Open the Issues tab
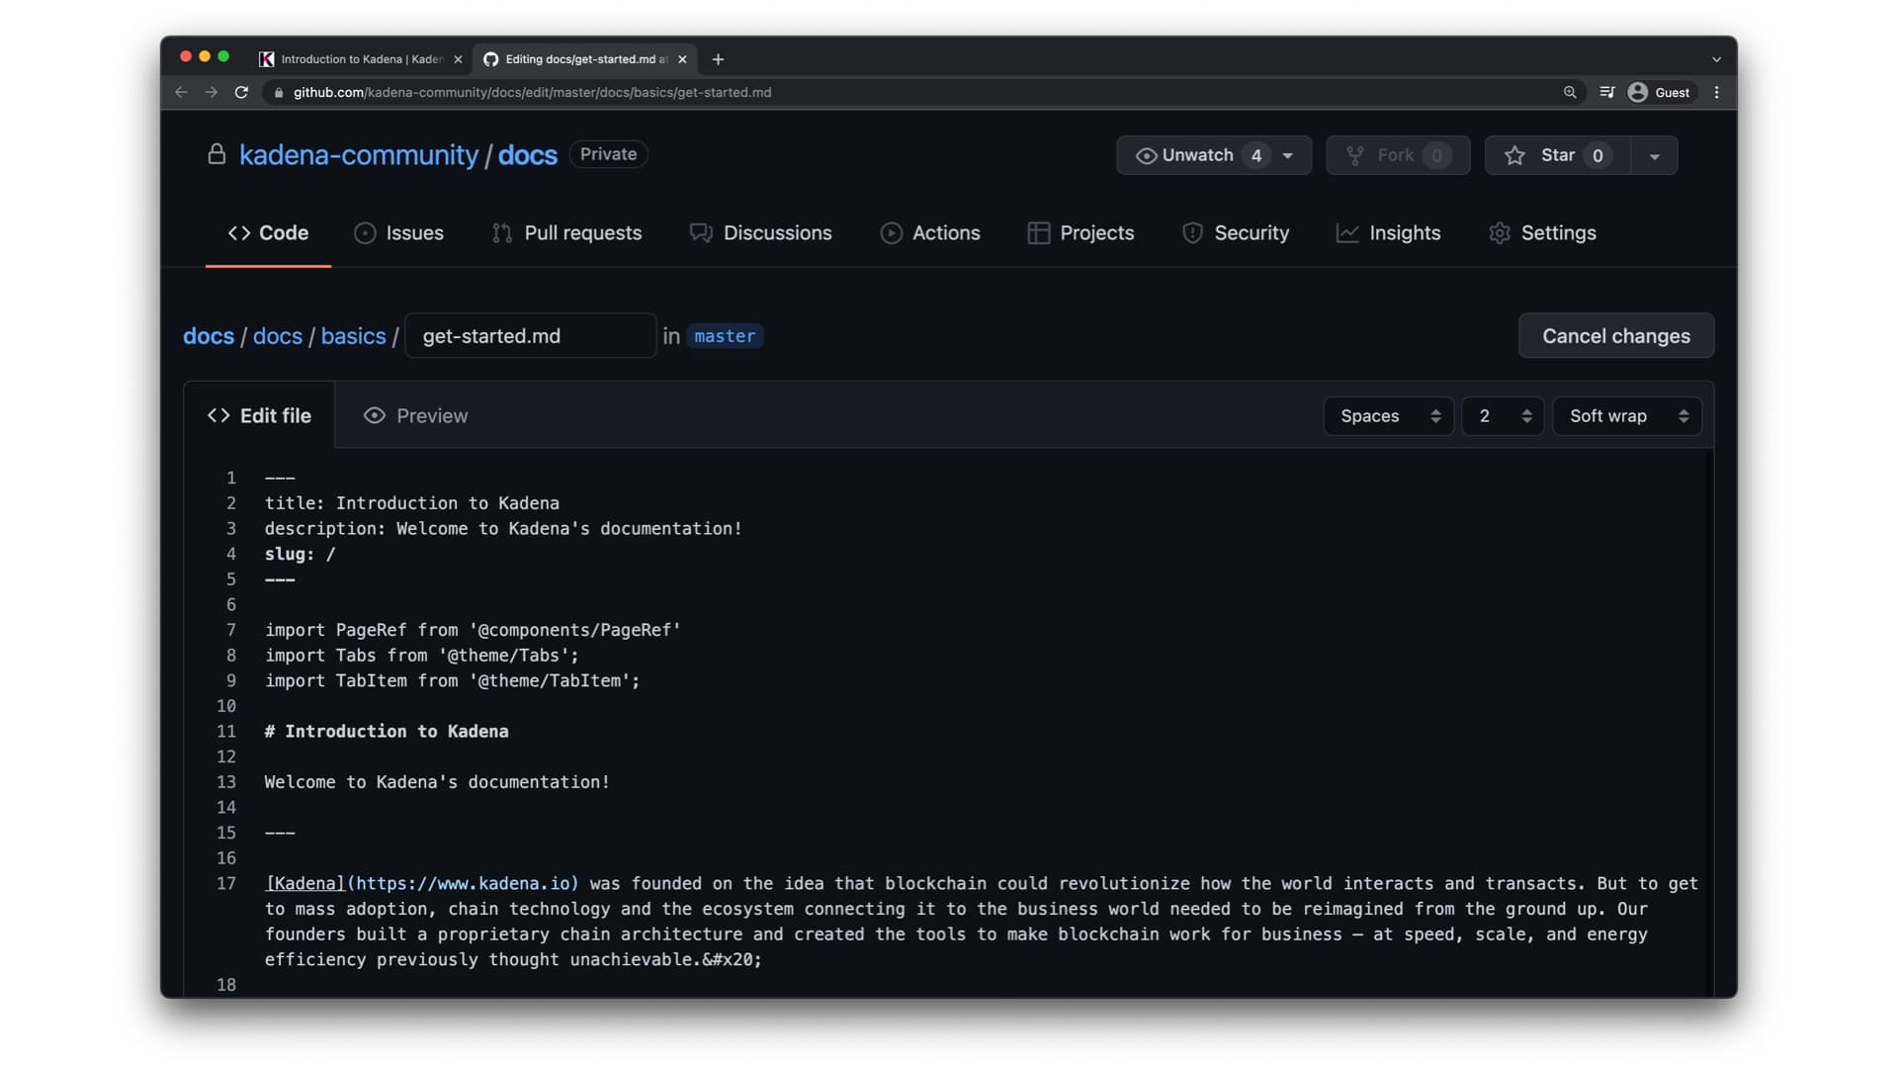 (x=399, y=232)
